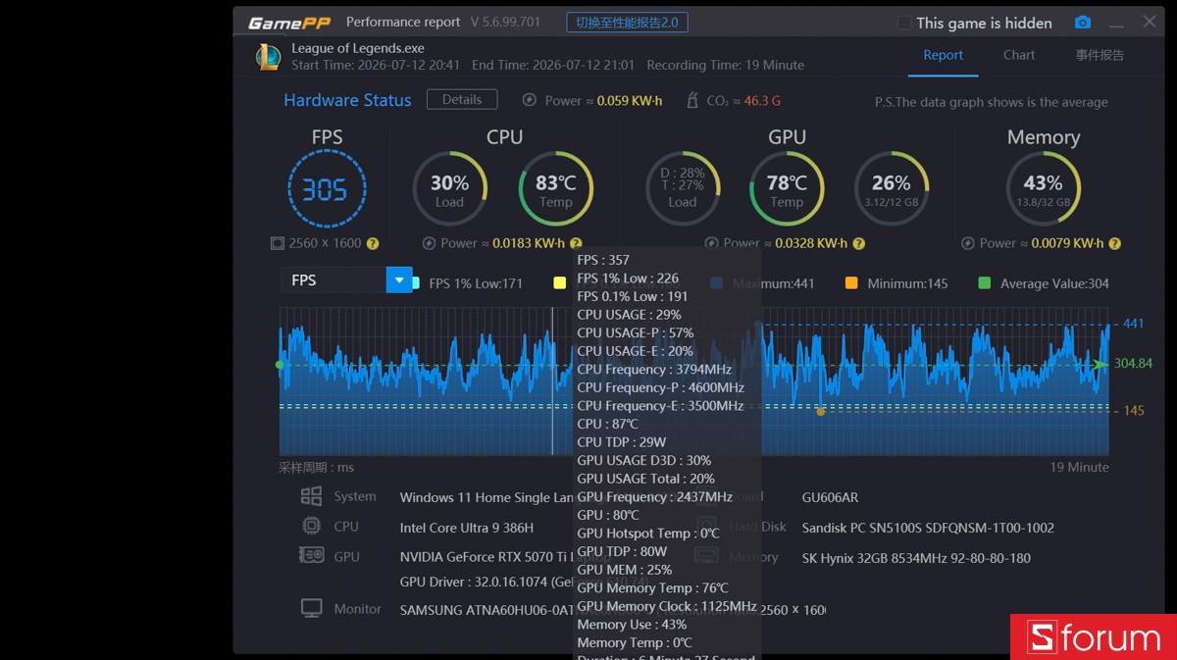Screen dimensions: 1177x660
Task: Click the 'FPS 0.1% Low : 191' tooltip line
Action: pyautogui.click(x=633, y=296)
